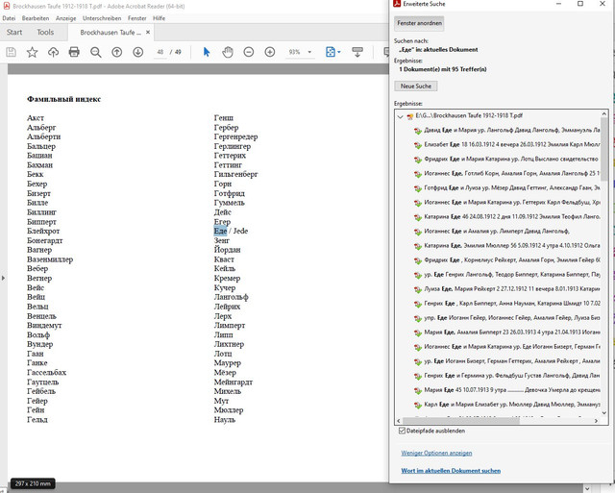Click surname 'Лангольф' in document index
This screenshot has height=493, width=615.
pyautogui.click(x=231, y=297)
